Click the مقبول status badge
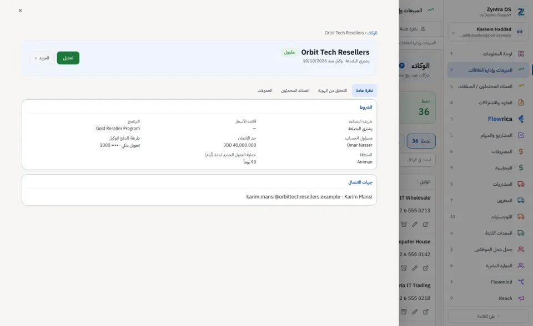The width and height of the screenshot is (533, 326). 289,52
